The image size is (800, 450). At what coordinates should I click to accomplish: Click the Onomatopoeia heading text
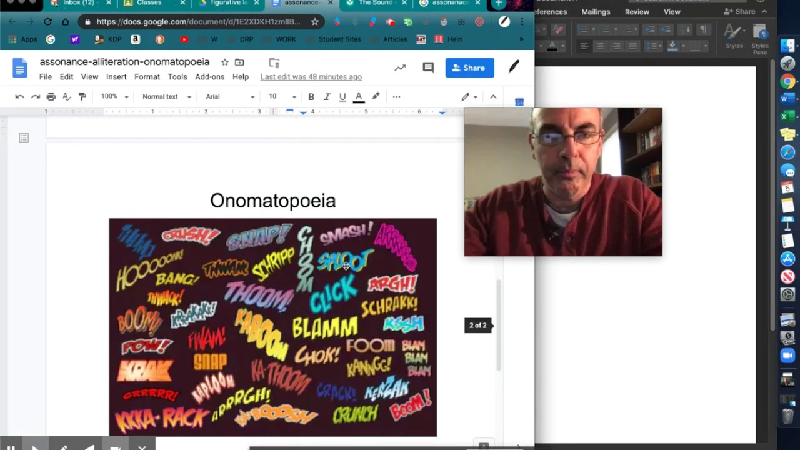tap(272, 201)
